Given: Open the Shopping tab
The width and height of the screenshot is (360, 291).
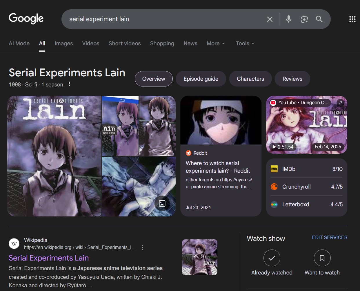Looking at the screenshot, I should click(162, 44).
